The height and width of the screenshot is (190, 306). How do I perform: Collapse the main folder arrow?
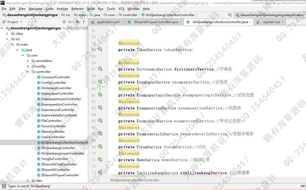(x=12, y=45)
